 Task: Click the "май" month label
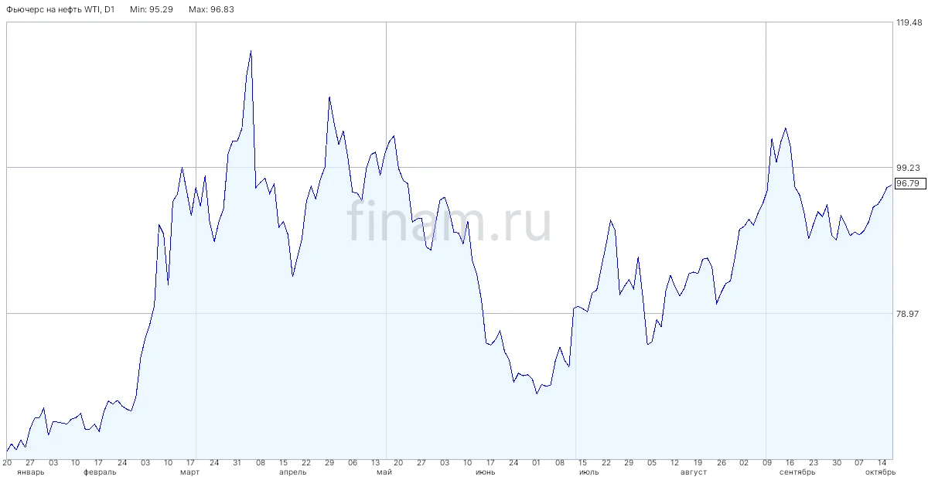[384, 472]
